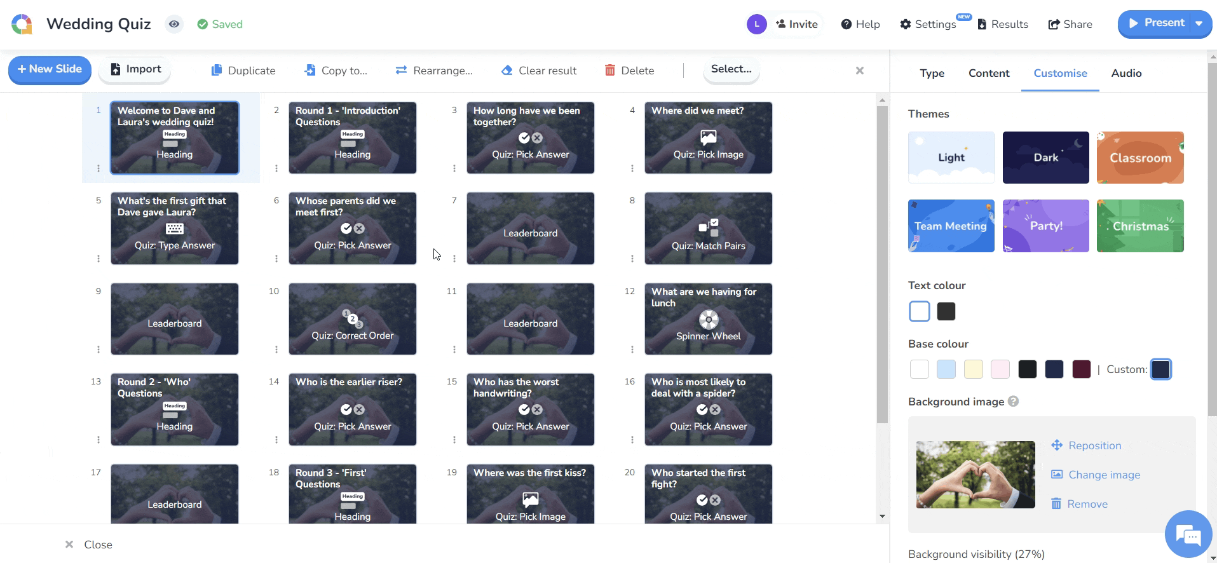Switch to the Type tab
Viewport: 1217px width, 563px height.
(x=932, y=73)
